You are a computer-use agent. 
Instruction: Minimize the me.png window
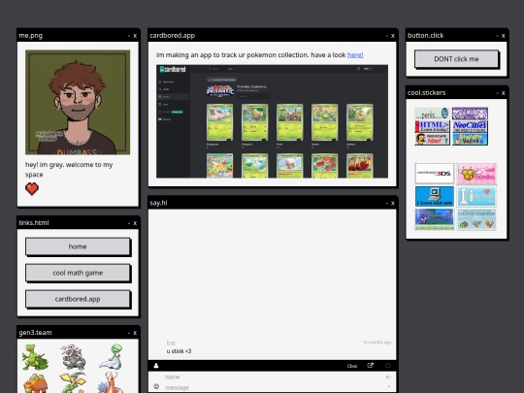(129, 36)
